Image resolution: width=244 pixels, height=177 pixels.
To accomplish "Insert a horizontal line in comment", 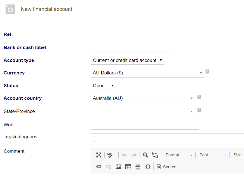I will coord(138,167).
